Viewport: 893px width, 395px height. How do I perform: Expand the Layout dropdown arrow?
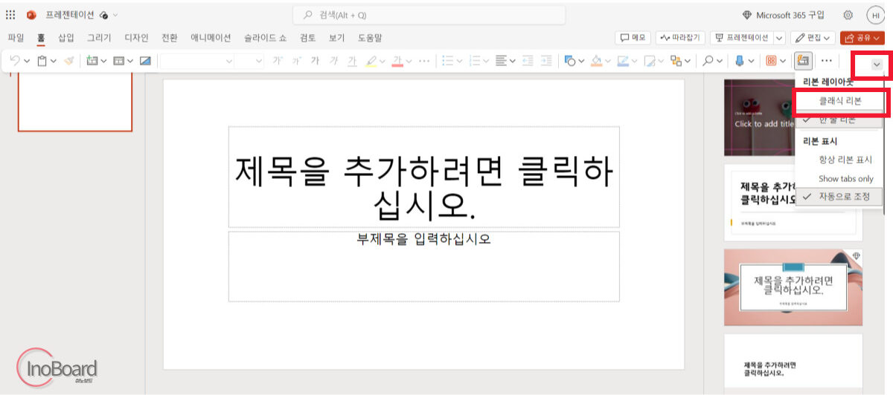click(x=130, y=61)
